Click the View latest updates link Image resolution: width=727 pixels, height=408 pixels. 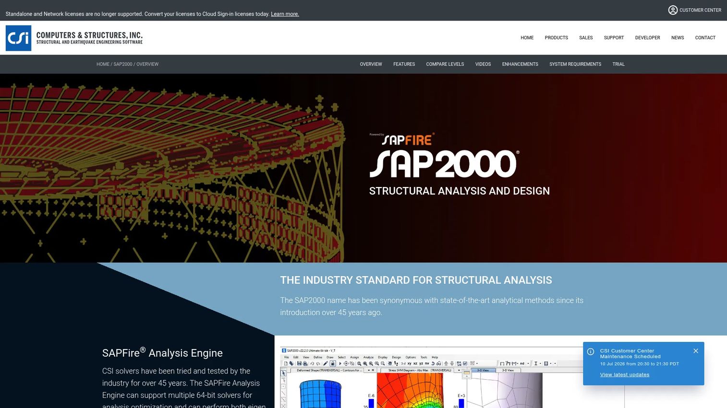(624, 375)
